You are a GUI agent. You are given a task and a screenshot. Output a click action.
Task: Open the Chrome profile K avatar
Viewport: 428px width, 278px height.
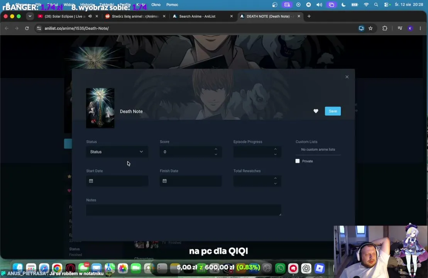pyautogui.click(x=410, y=29)
